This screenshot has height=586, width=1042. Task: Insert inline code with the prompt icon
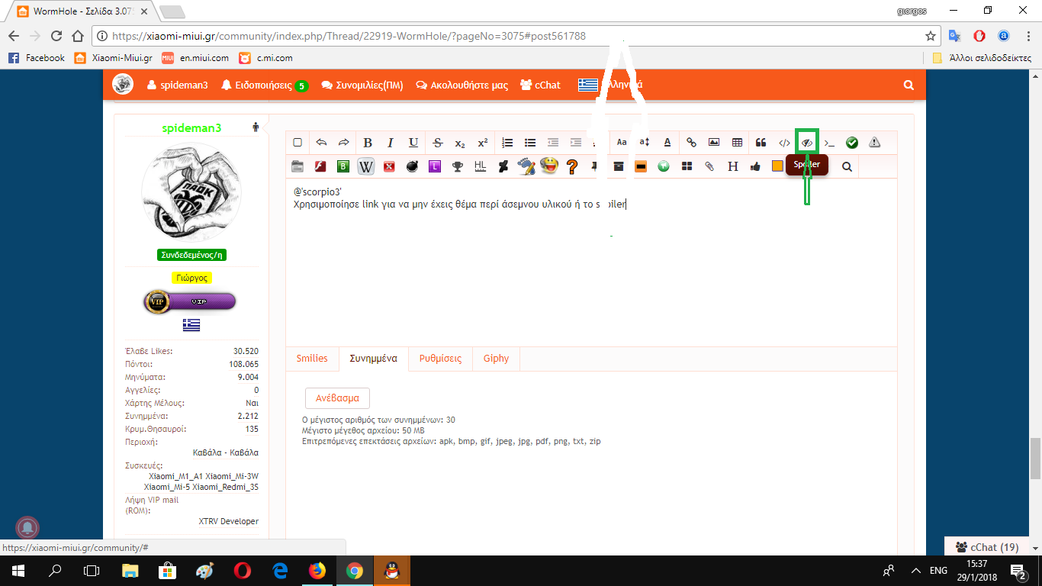coord(830,143)
